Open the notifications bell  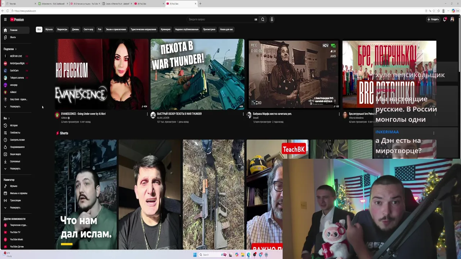(444, 19)
